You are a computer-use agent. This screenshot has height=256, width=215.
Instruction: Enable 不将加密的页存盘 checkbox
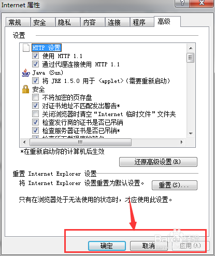[x=35, y=97]
